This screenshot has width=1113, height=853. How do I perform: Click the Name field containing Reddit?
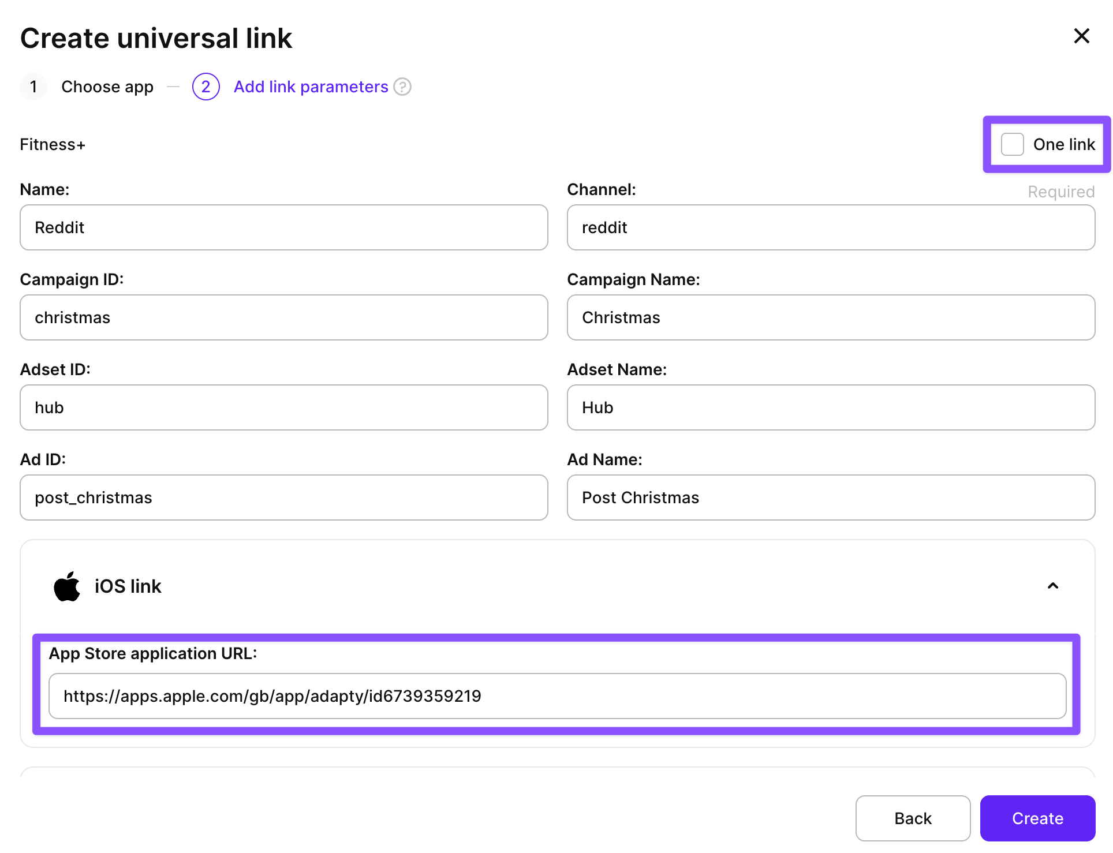tap(283, 227)
